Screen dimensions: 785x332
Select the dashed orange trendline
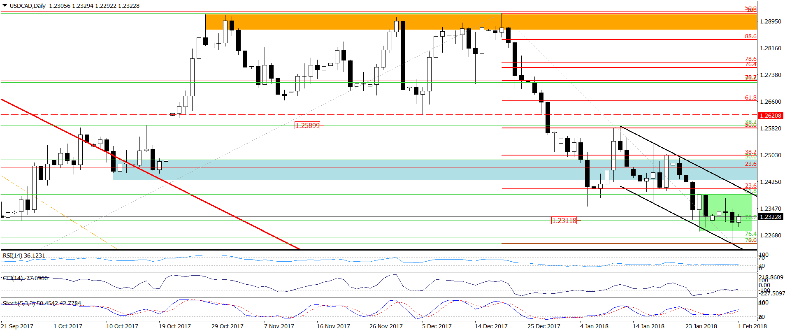coord(59,212)
